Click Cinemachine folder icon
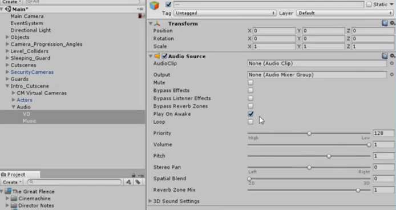 14,199
